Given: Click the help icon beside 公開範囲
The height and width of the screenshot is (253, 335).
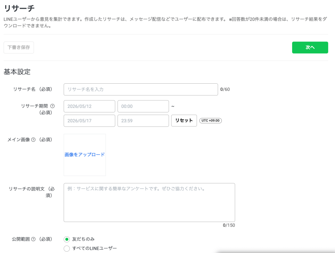Looking at the screenshot, I should point(33,239).
